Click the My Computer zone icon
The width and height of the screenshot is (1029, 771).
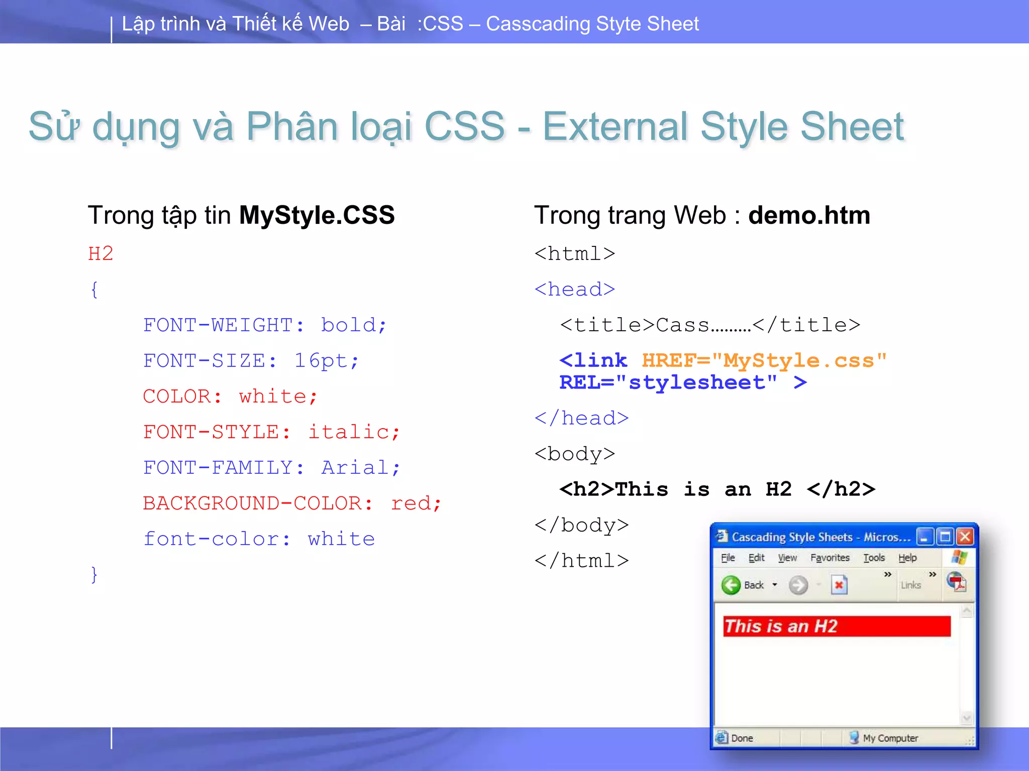click(854, 737)
